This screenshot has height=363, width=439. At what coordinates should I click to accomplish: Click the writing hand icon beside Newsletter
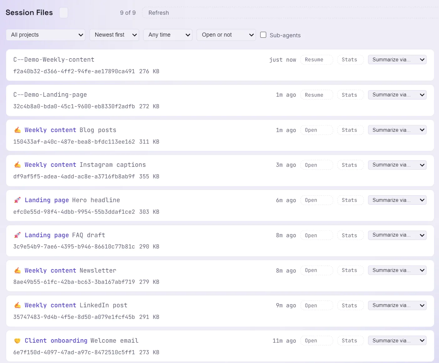(x=18, y=271)
